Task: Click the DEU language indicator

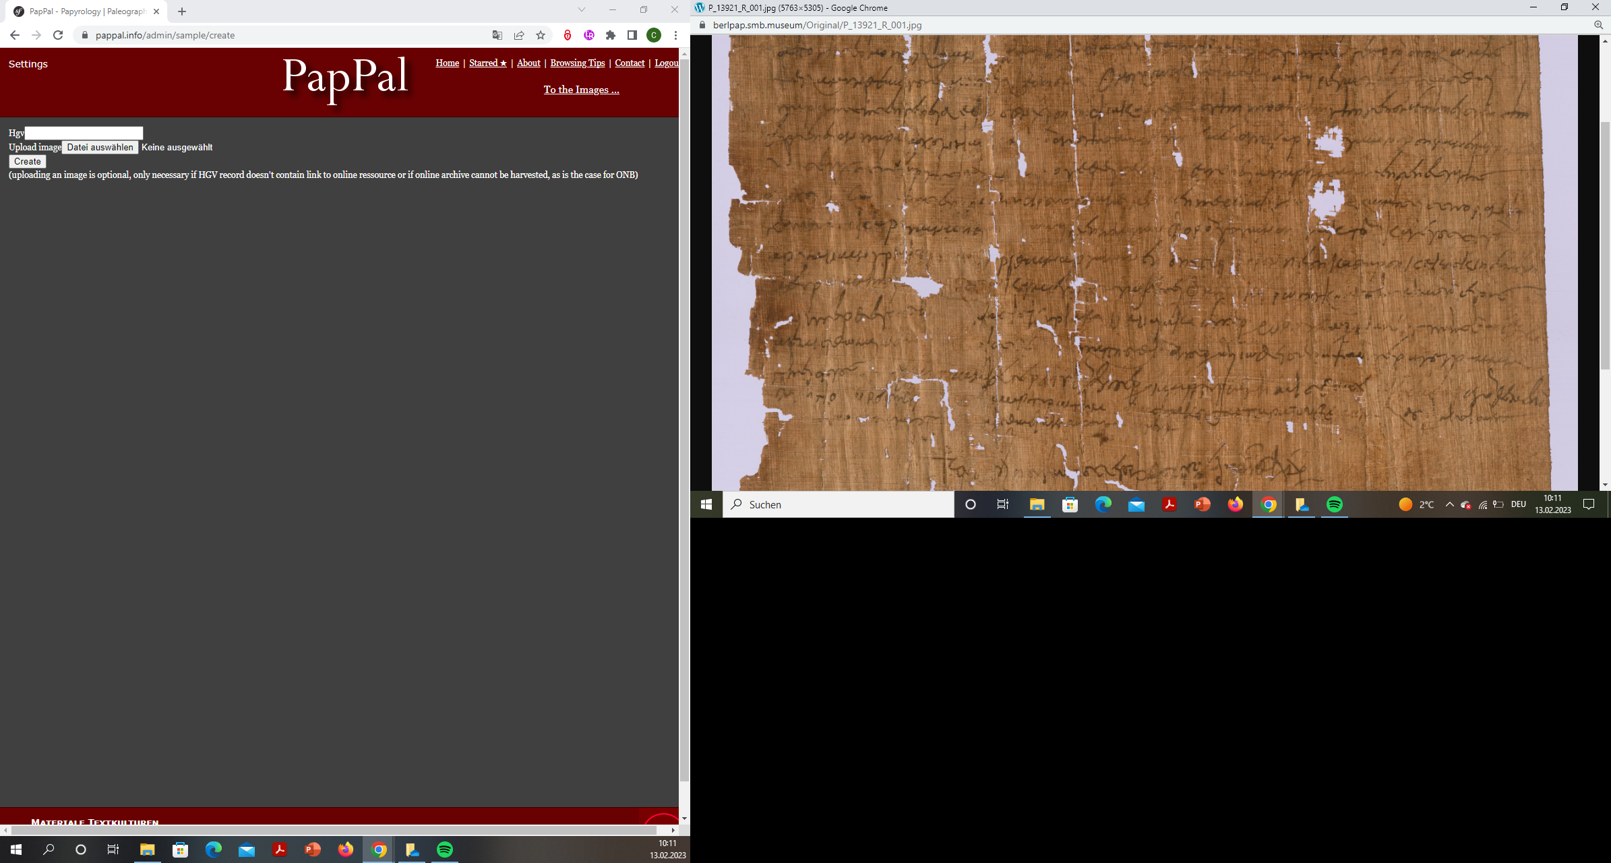Action: point(1518,504)
